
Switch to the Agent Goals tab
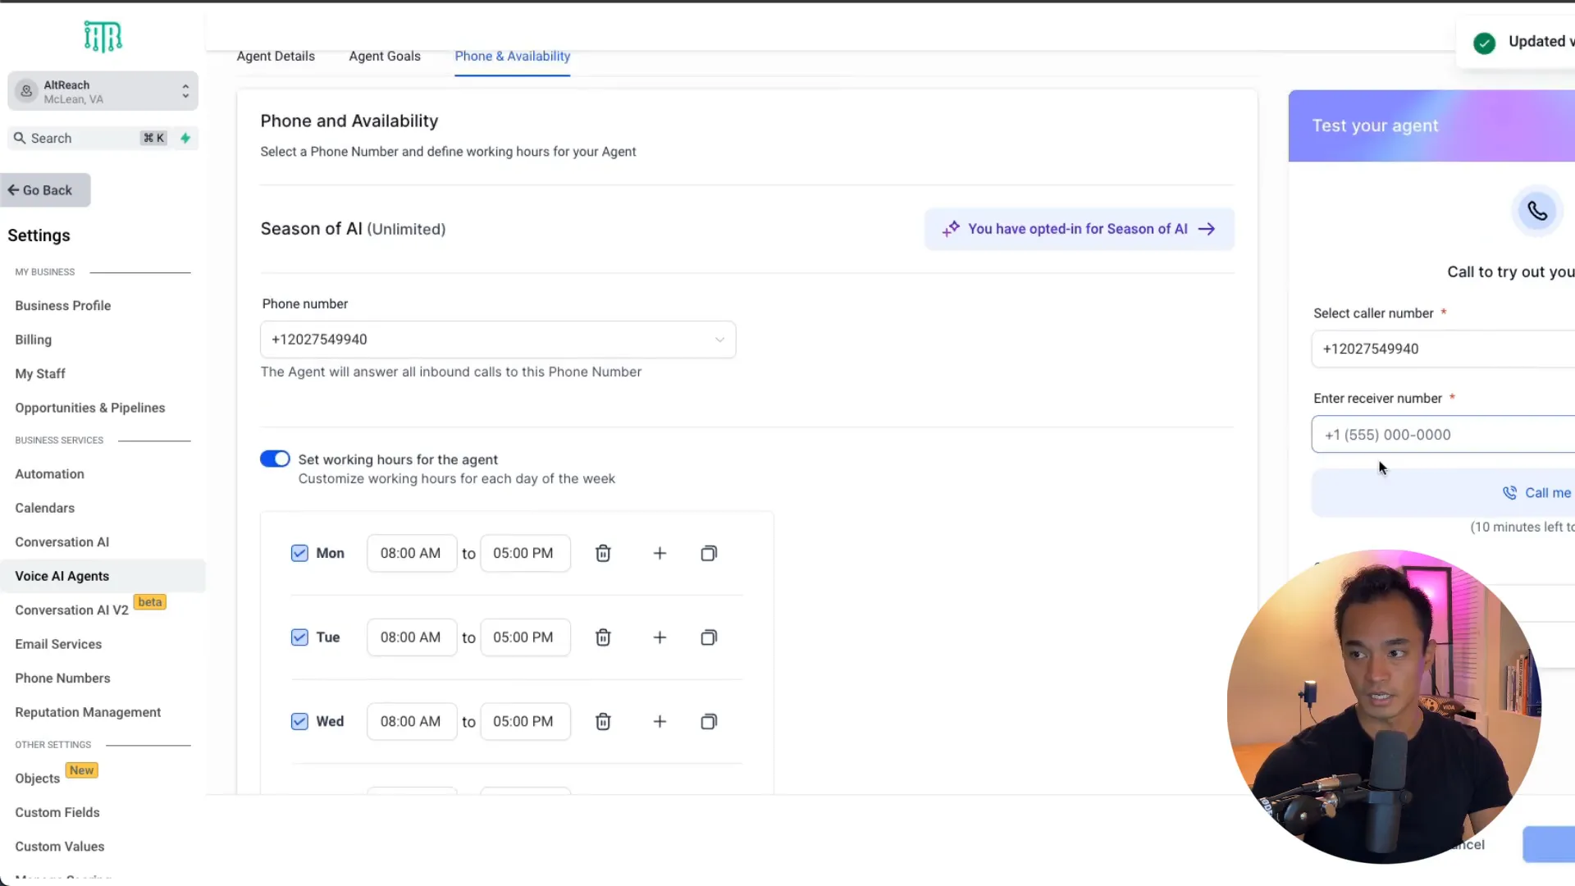[384, 56]
